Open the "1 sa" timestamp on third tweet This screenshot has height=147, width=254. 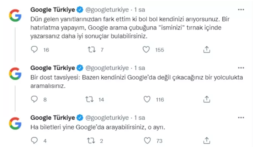(x=140, y=118)
